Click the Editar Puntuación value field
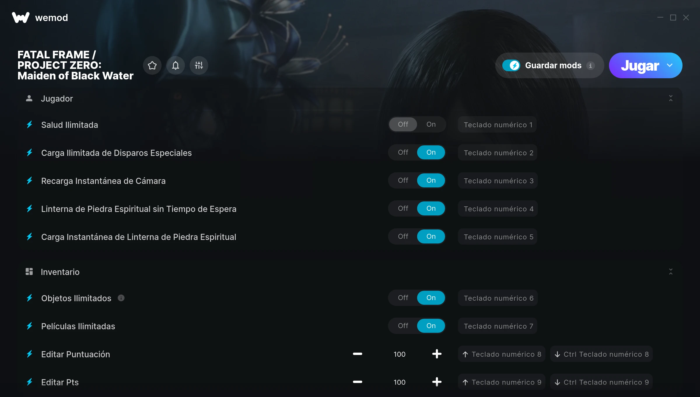The height and width of the screenshot is (397, 700). tap(400, 354)
